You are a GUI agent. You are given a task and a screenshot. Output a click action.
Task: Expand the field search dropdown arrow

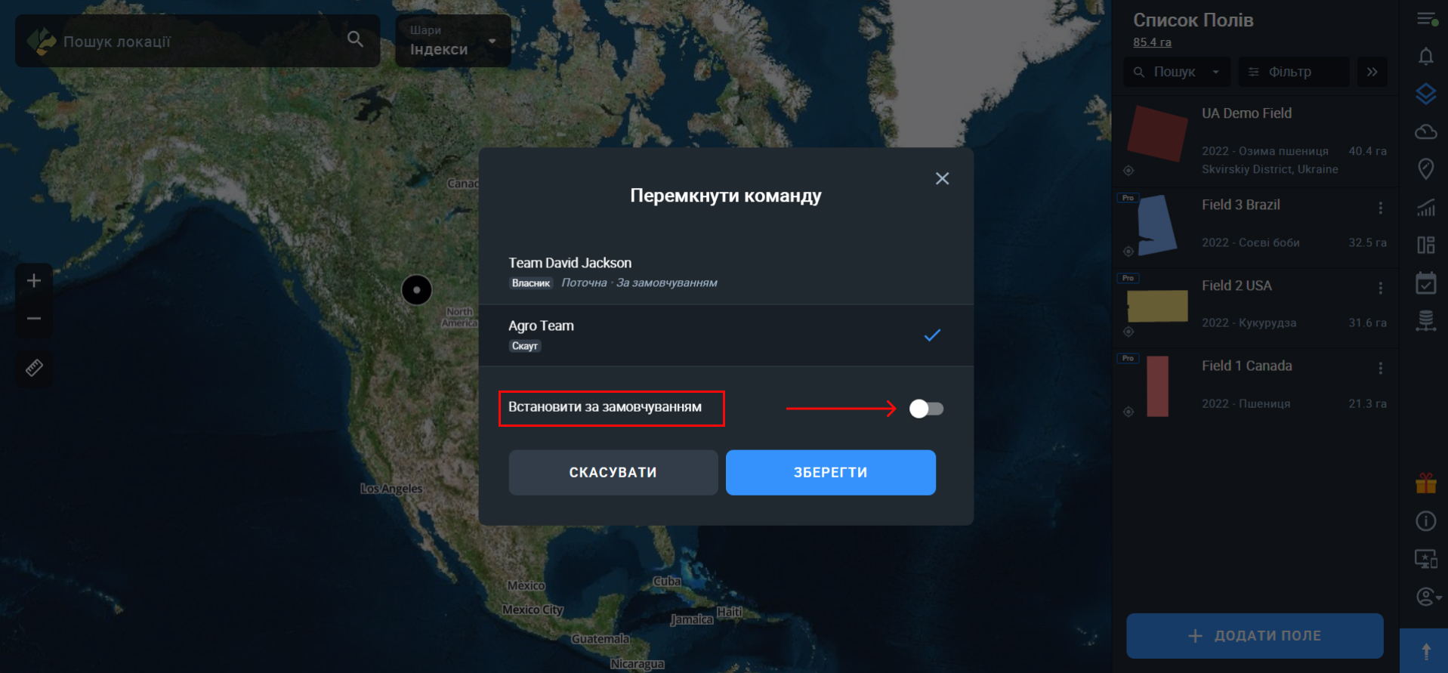pos(1215,73)
